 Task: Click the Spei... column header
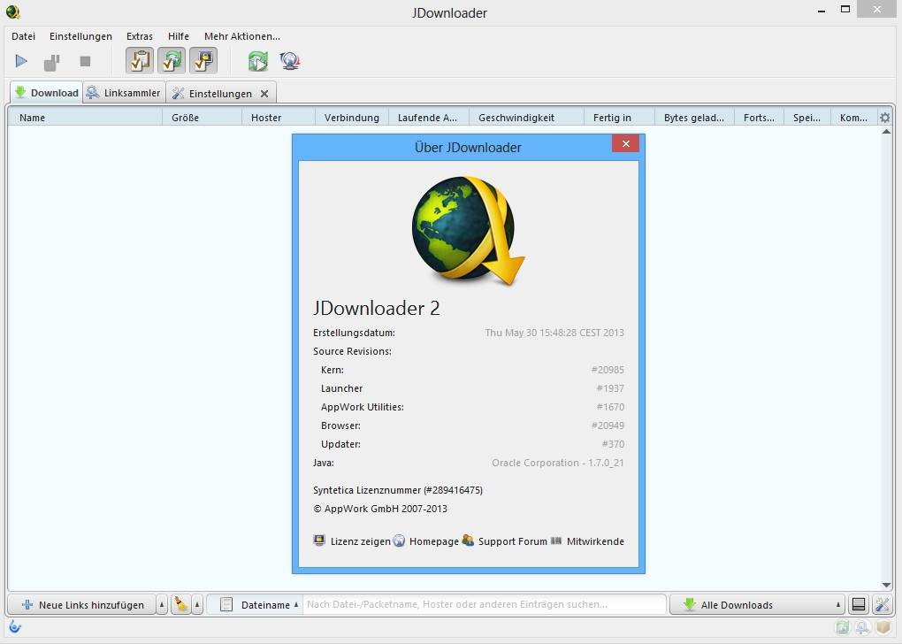coord(807,118)
